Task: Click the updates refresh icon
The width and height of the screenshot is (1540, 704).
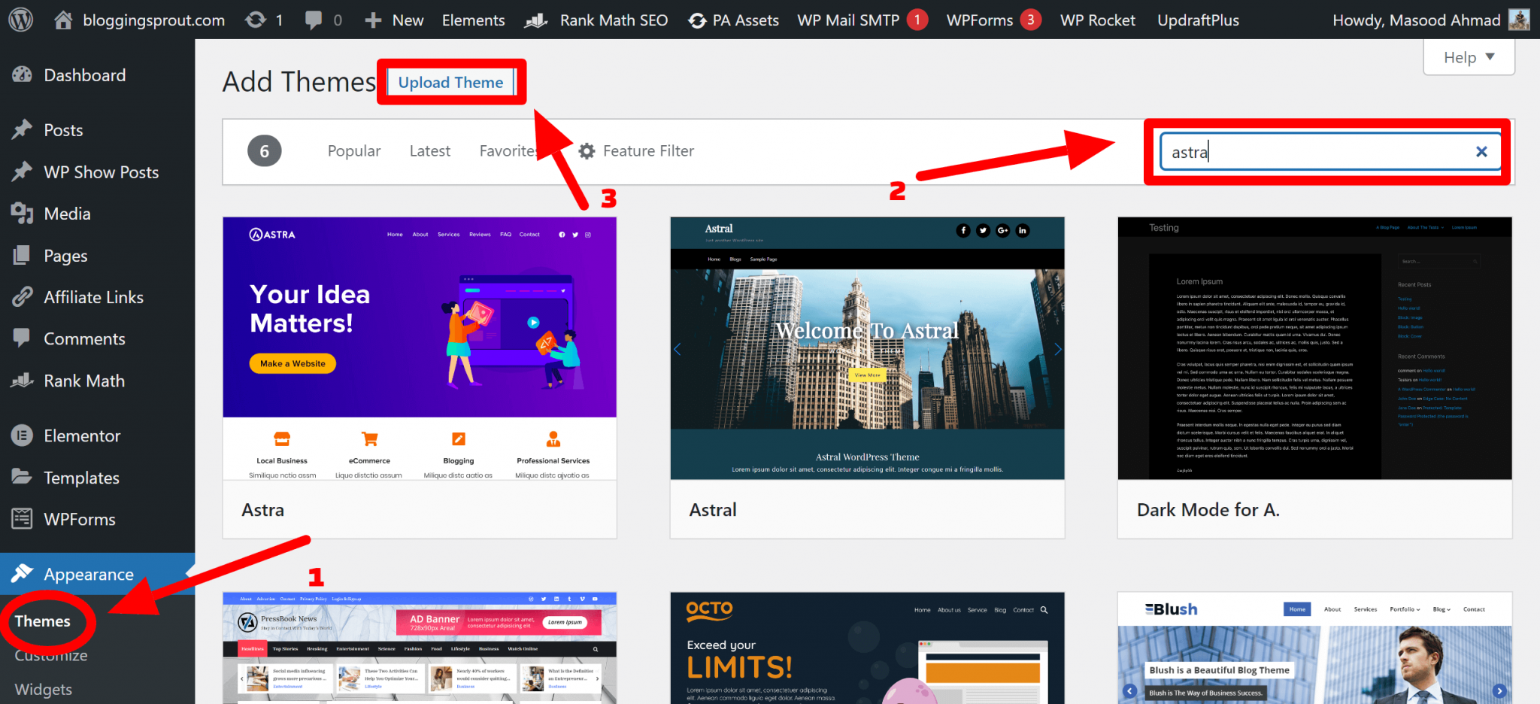Action: 256,20
